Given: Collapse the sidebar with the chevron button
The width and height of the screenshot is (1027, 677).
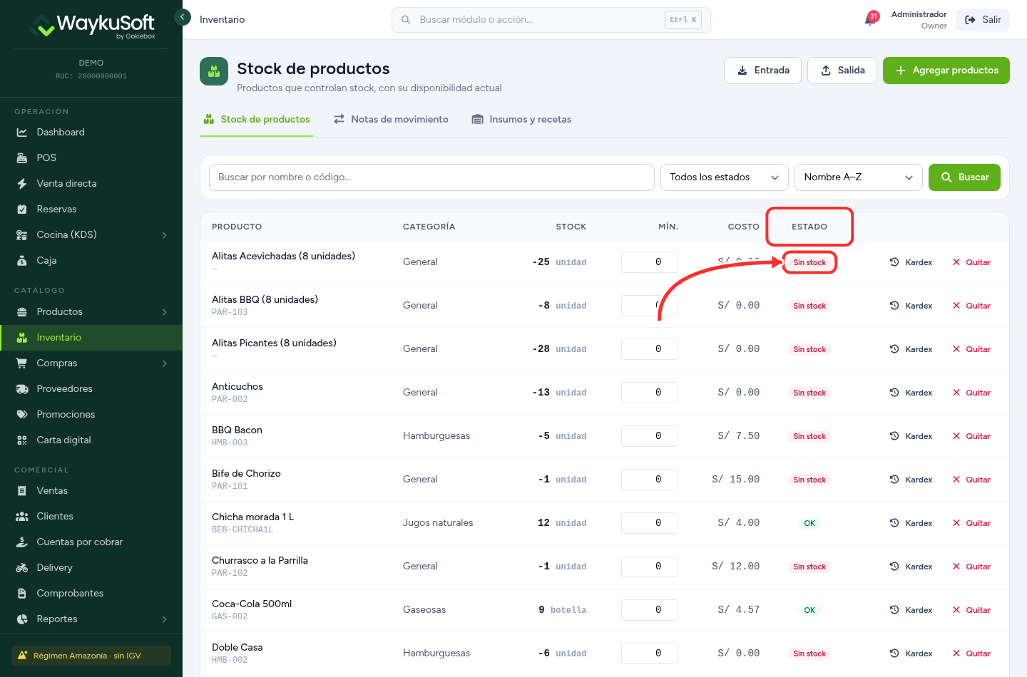Looking at the screenshot, I should tap(183, 17).
